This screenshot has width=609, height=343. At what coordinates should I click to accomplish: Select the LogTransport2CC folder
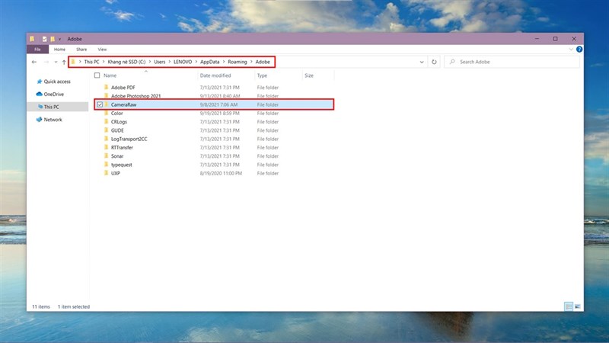click(x=129, y=139)
